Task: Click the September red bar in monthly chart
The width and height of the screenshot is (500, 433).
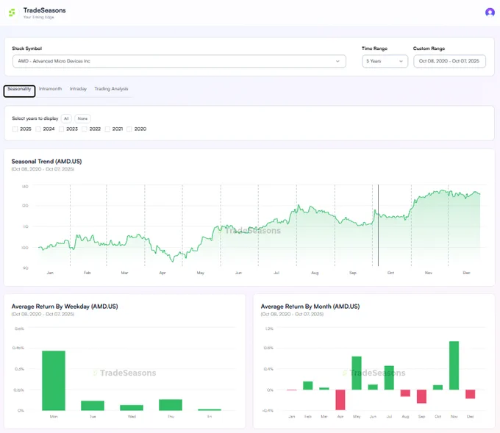Action: 421,396
